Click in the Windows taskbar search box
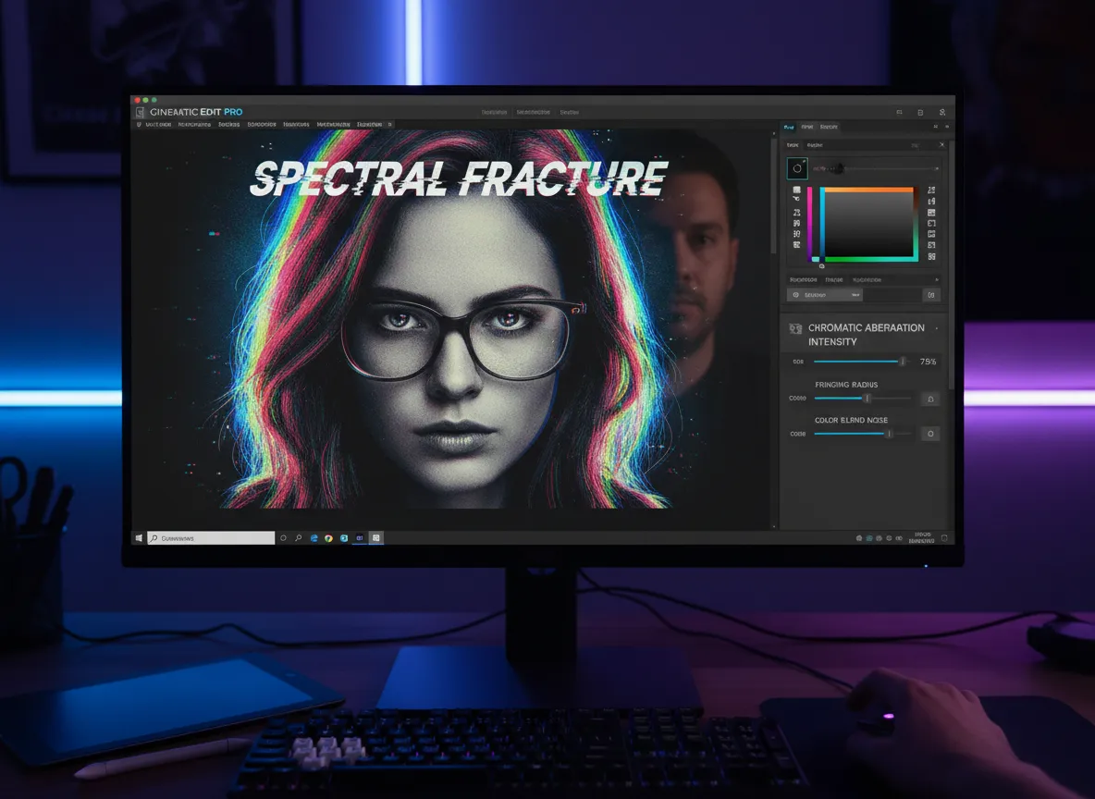 [212, 537]
